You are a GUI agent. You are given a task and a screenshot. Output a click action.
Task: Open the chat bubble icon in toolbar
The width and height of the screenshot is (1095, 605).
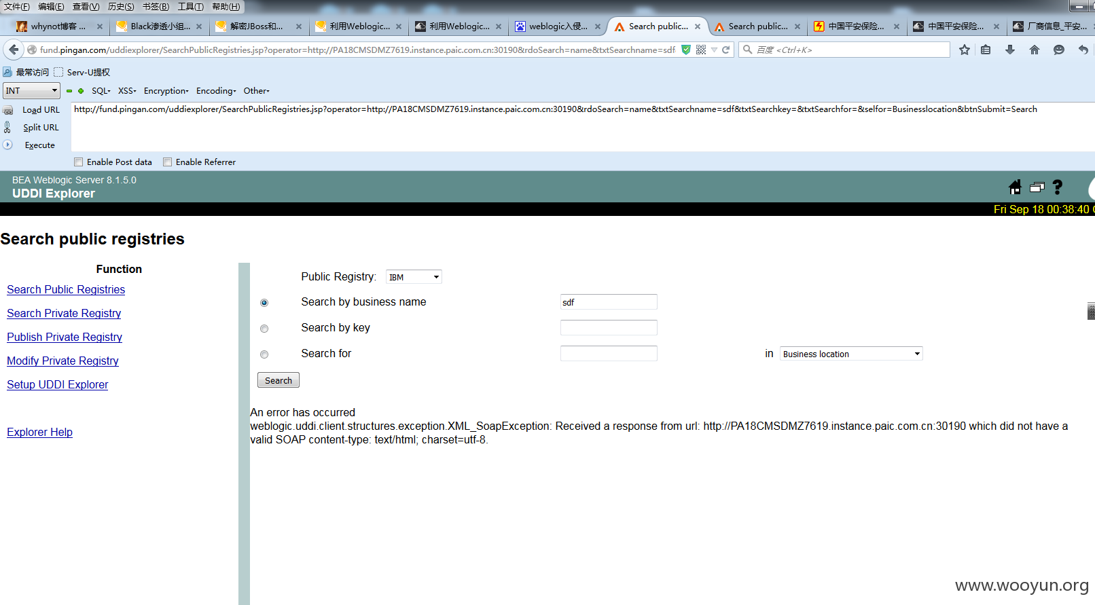(1059, 50)
